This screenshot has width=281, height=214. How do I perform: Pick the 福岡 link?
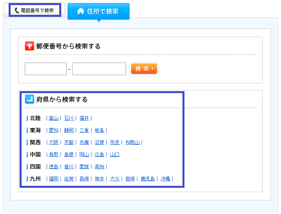pos(54,179)
